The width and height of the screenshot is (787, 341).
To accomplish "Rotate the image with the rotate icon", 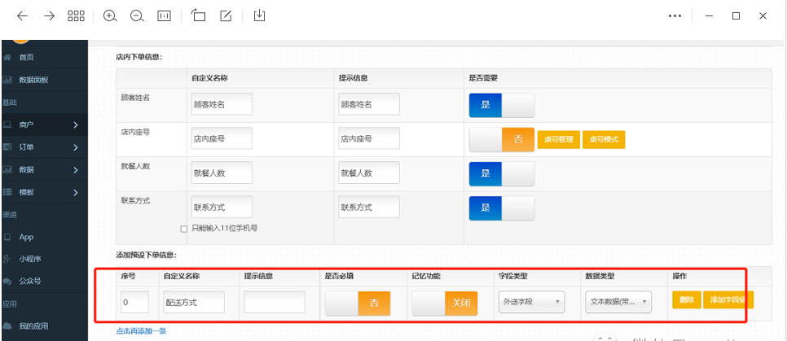I will (199, 15).
